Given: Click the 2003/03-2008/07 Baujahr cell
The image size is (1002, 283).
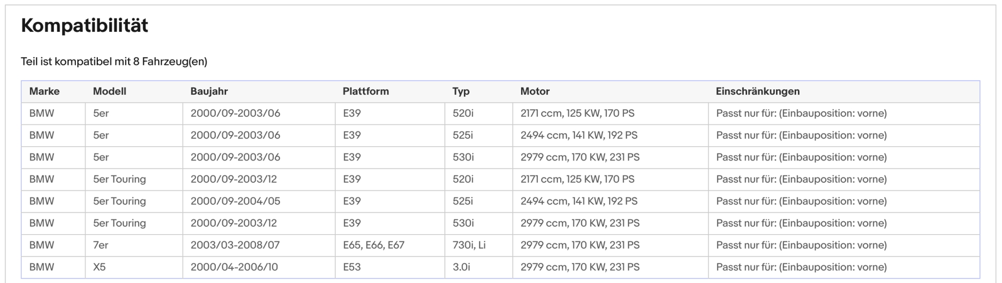Looking at the screenshot, I should coord(258,245).
